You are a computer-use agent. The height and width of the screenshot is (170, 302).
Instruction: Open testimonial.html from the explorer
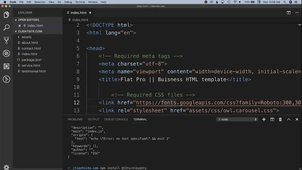point(34,71)
